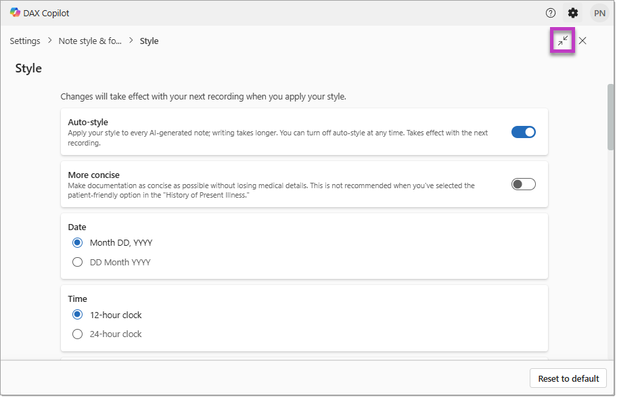
Task: Click the PN profile avatar
Action: pyautogui.click(x=597, y=13)
